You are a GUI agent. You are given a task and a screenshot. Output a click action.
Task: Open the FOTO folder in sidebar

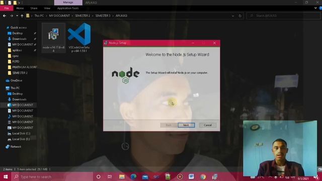click(16, 61)
